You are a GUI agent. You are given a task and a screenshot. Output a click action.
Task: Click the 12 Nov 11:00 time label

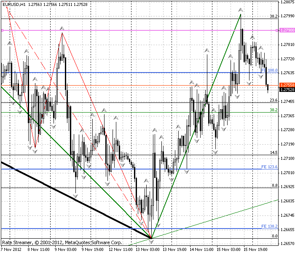[x=121, y=250]
